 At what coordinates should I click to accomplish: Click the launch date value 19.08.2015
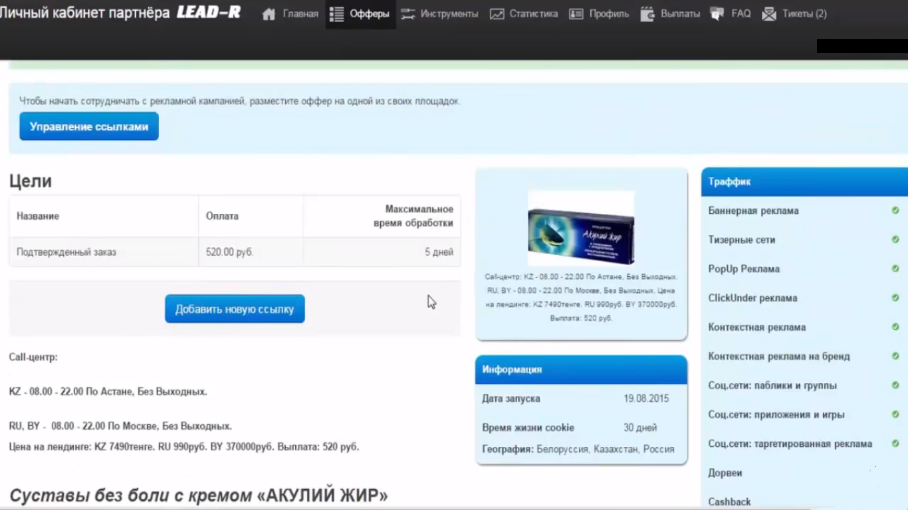(646, 398)
